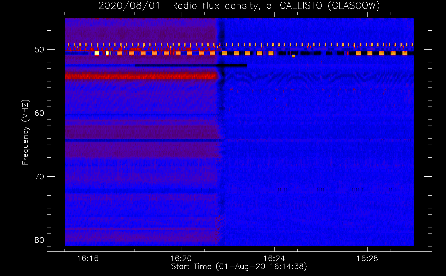
Task: Click the 16:16 time tick label
Action: (x=88, y=258)
